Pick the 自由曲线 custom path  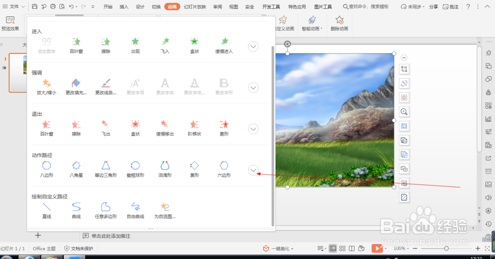pyautogui.click(x=136, y=211)
